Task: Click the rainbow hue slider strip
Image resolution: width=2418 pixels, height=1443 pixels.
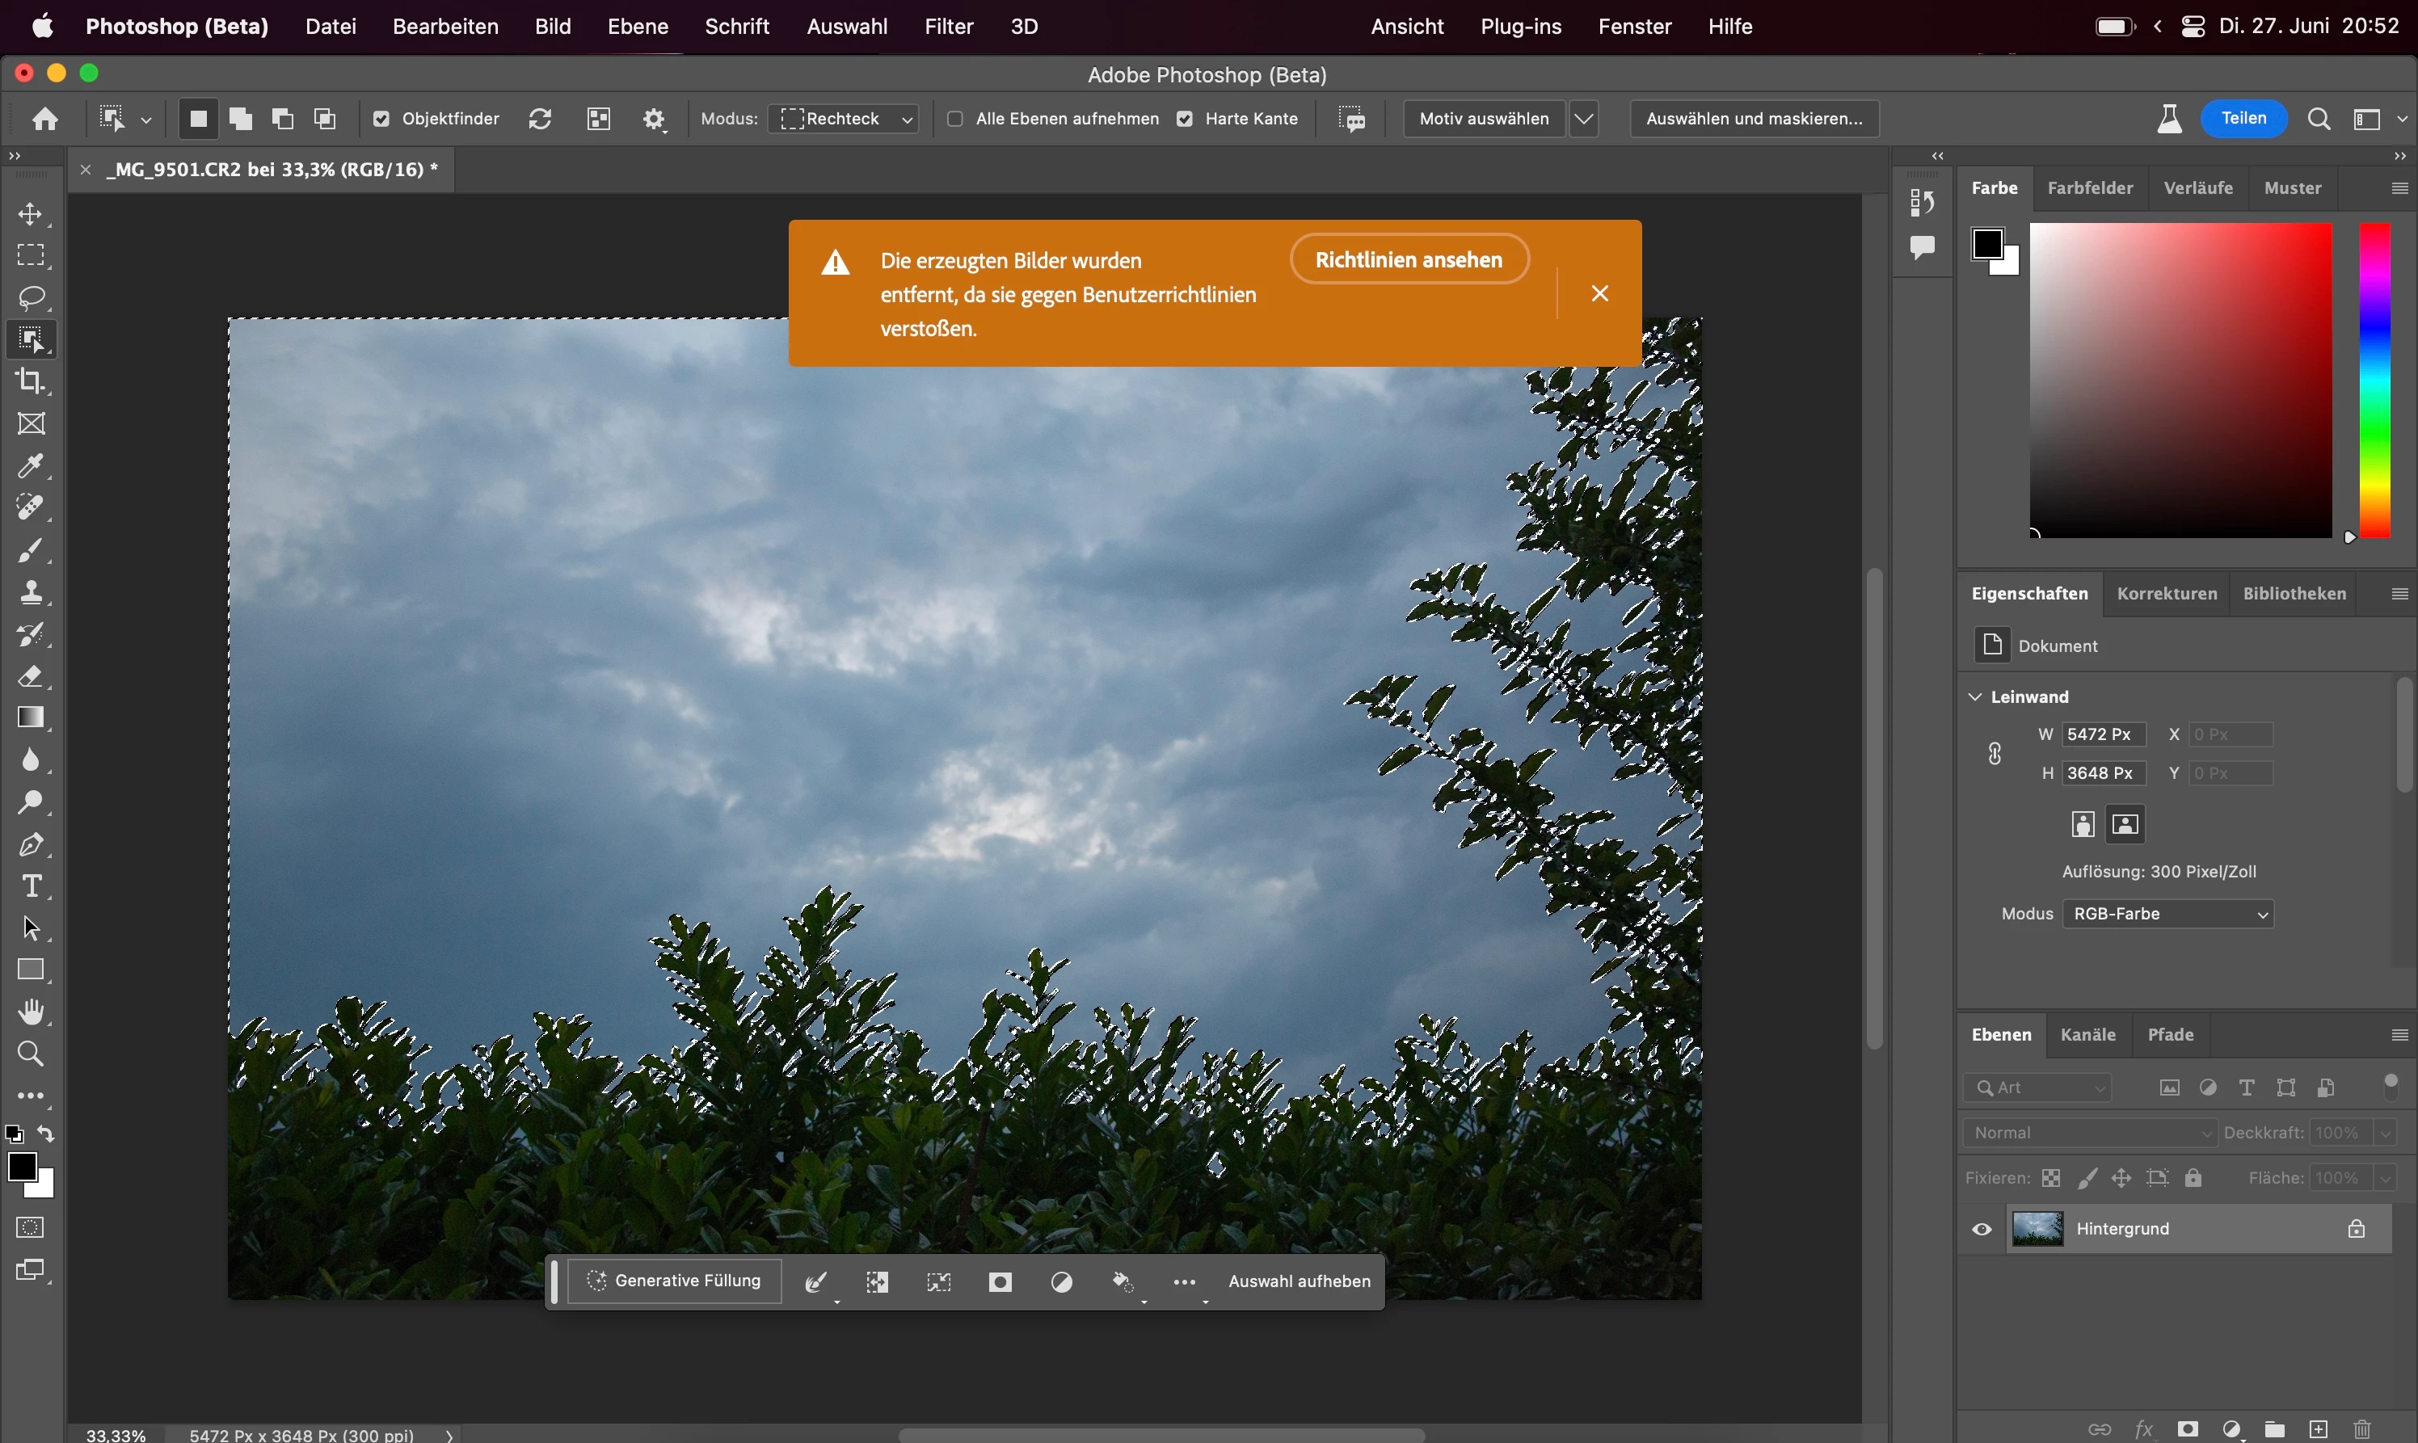Action: click(2374, 379)
